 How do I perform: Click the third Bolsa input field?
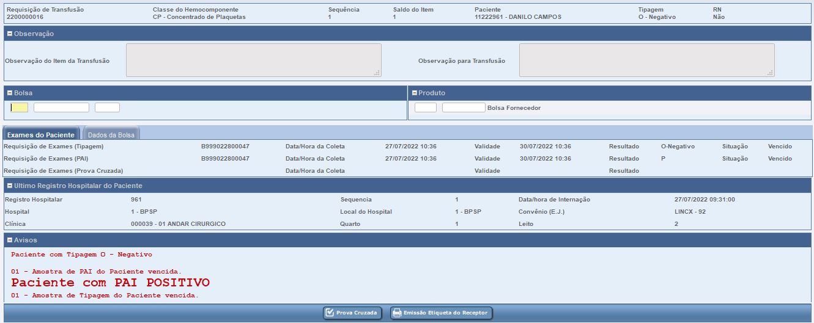click(x=107, y=107)
